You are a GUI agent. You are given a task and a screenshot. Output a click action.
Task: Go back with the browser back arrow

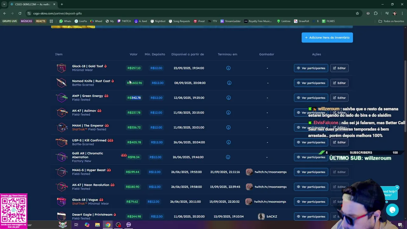click(x=4, y=13)
